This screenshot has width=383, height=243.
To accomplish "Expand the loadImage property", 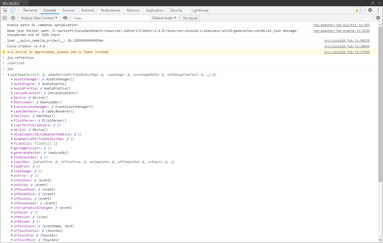I will pyautogui.click(x=12, y=171).
